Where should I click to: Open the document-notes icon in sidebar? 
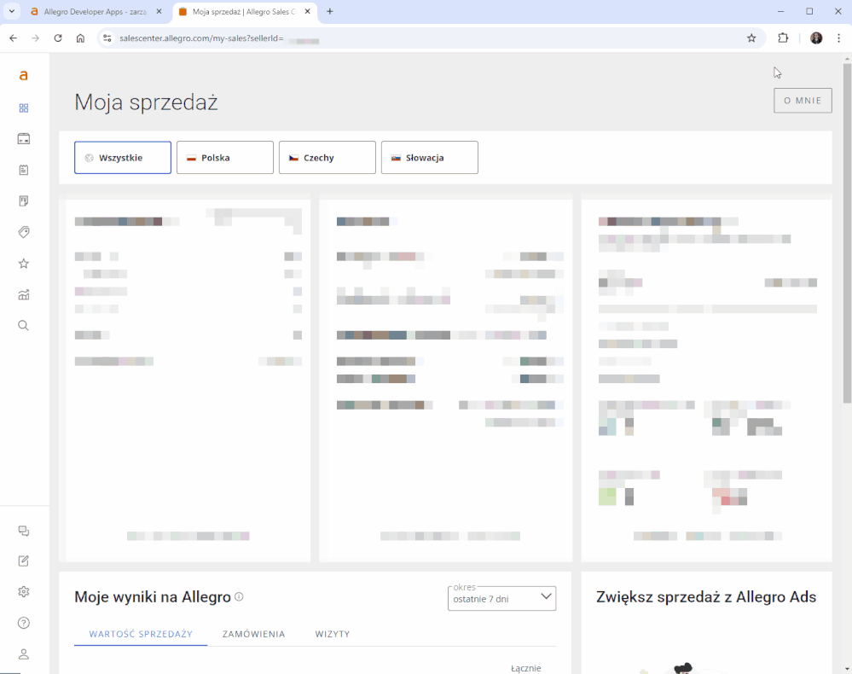(23, 201)
